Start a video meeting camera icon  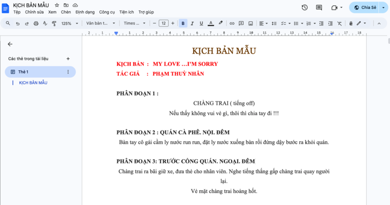(334, 7)
